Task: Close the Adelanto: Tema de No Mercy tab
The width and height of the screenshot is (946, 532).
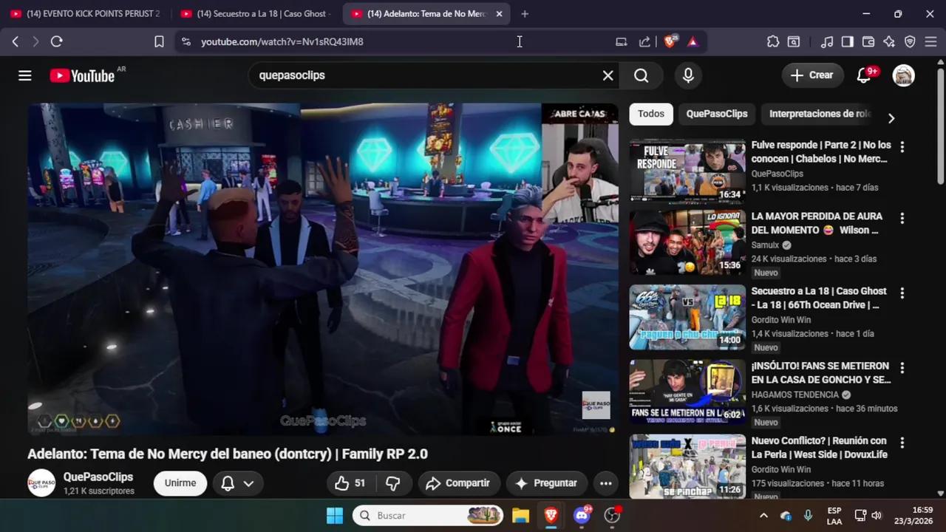Action: point(499,14)
